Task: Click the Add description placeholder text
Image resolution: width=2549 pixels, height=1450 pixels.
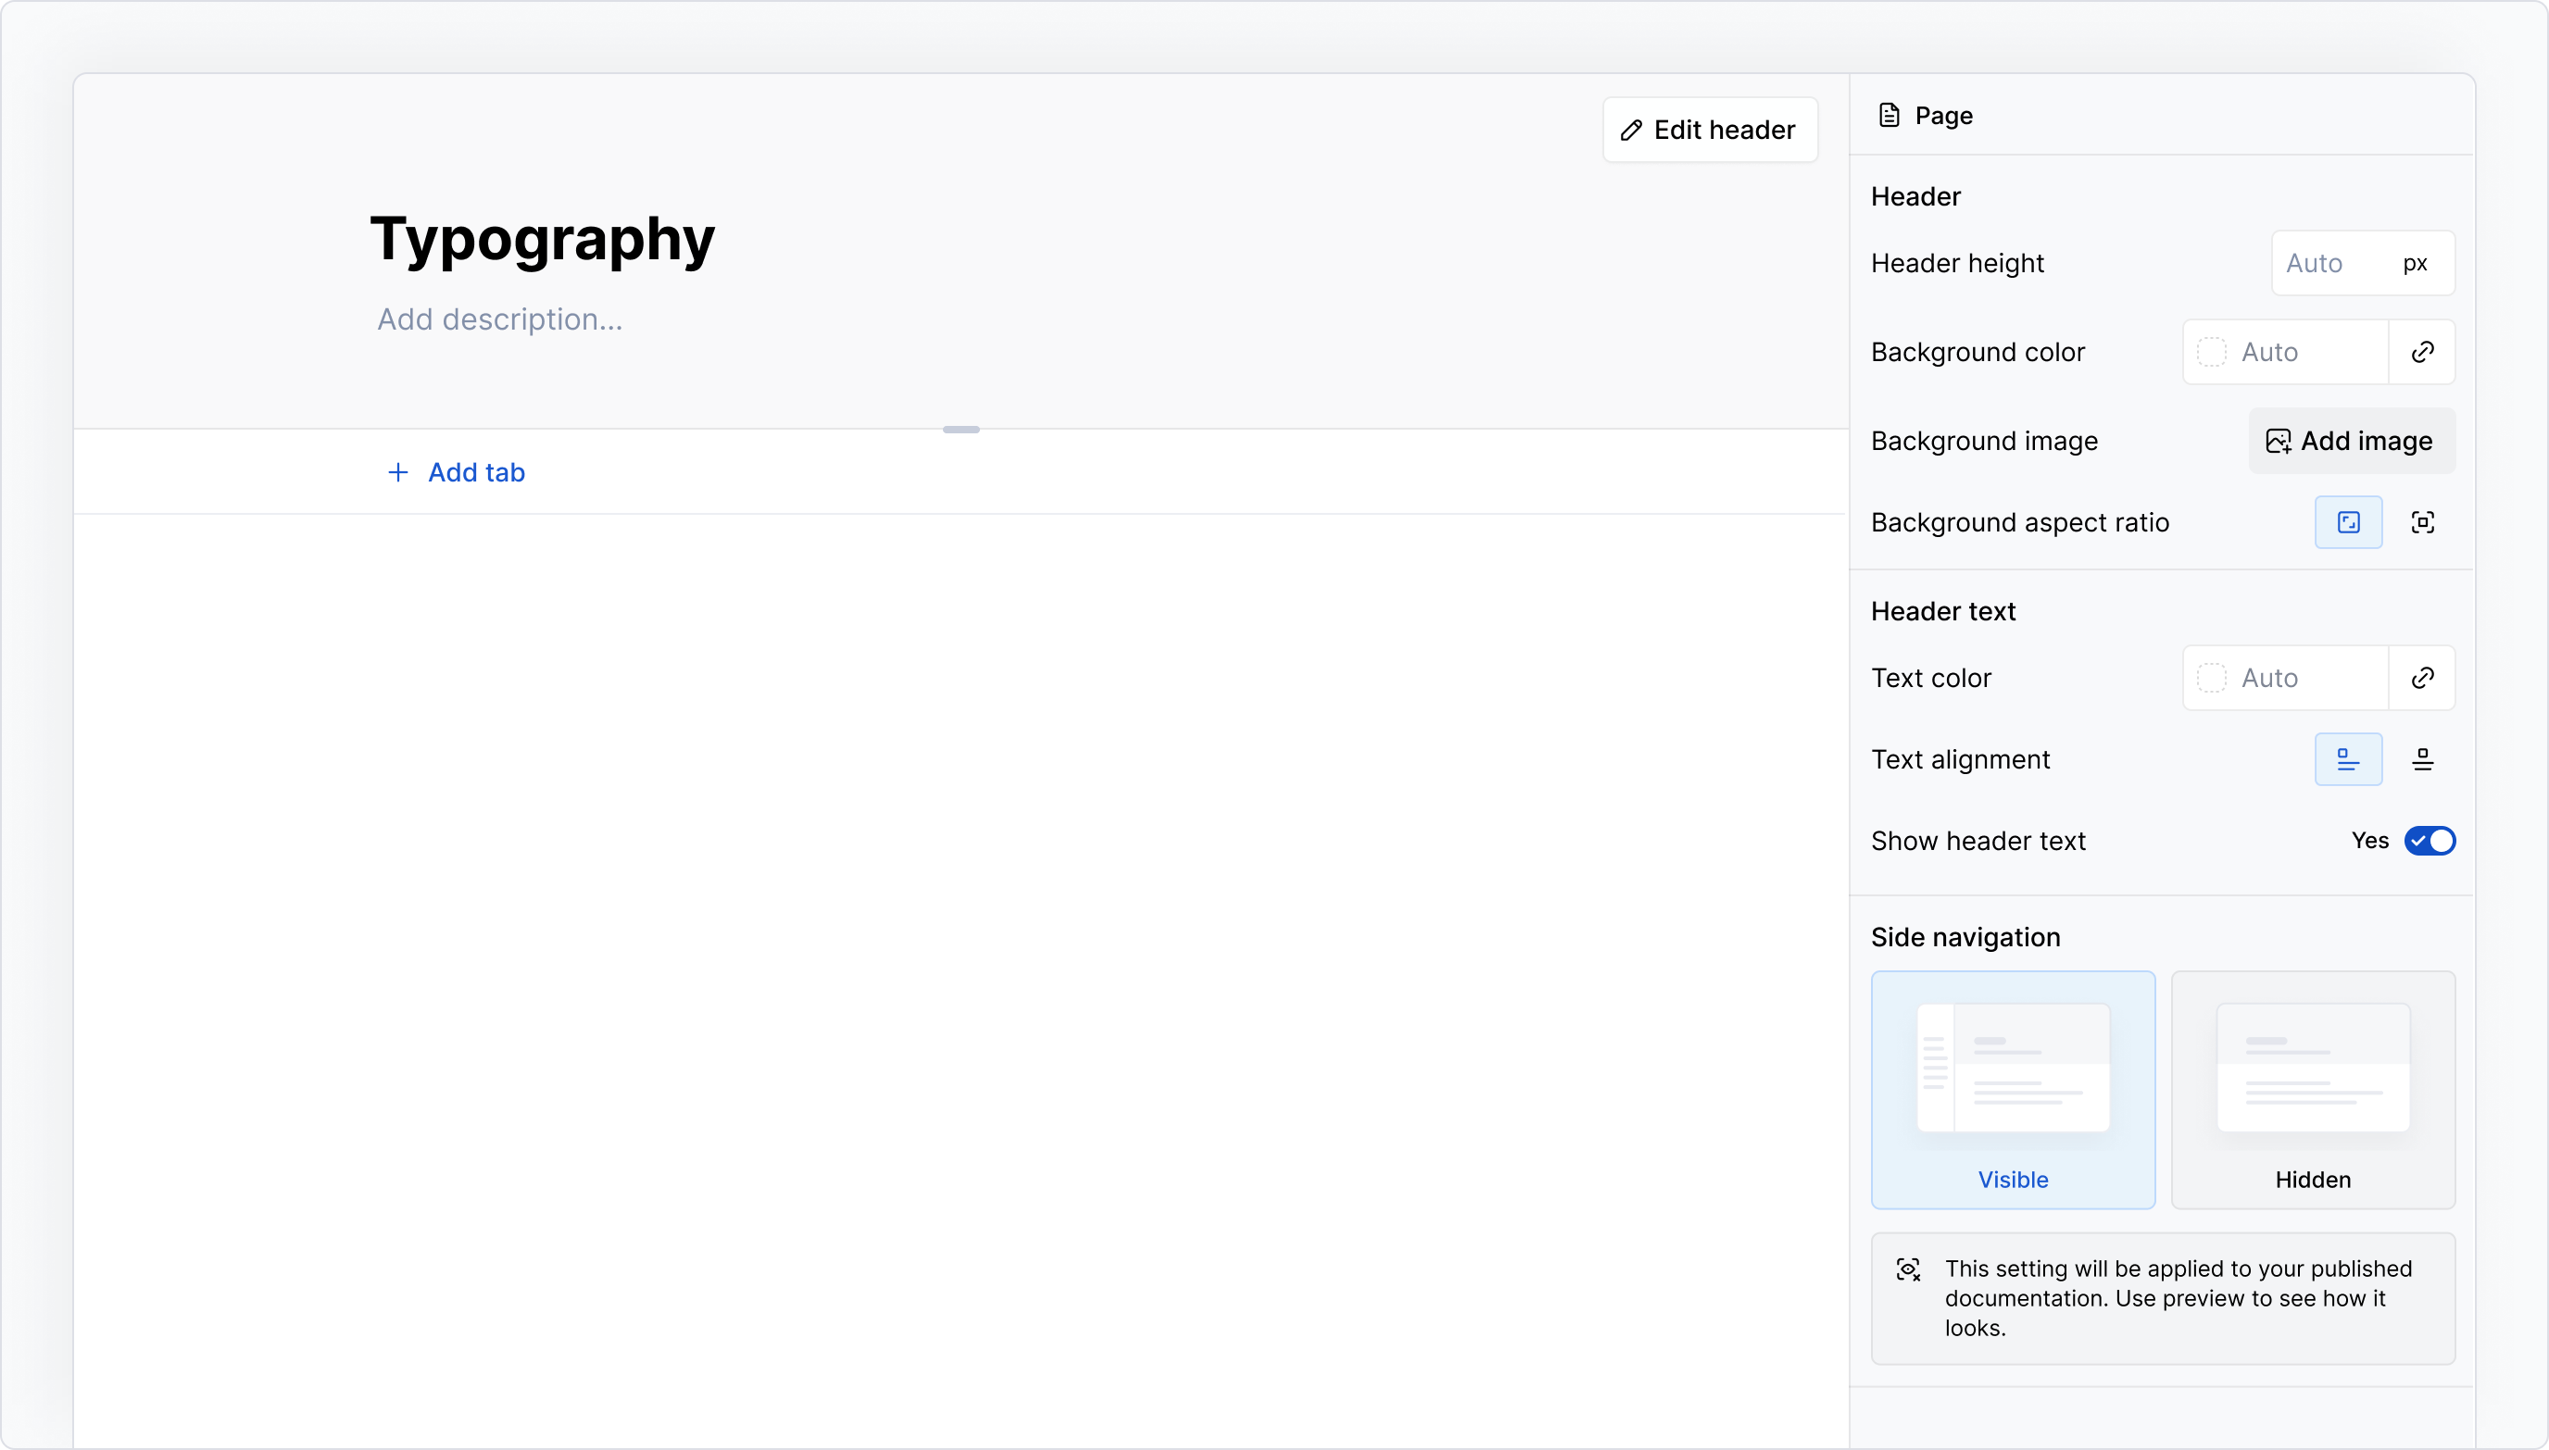Action: coord(500,319)
